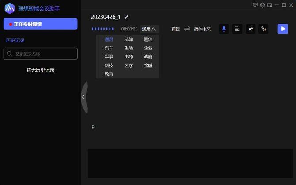Open the settings gear icon
Viewport: 296px width, 185px height.
pos(262,5)
